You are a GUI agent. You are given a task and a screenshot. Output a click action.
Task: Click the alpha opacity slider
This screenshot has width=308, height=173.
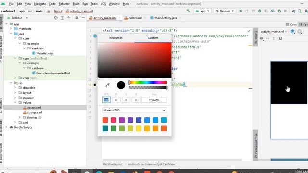[148, 87]
